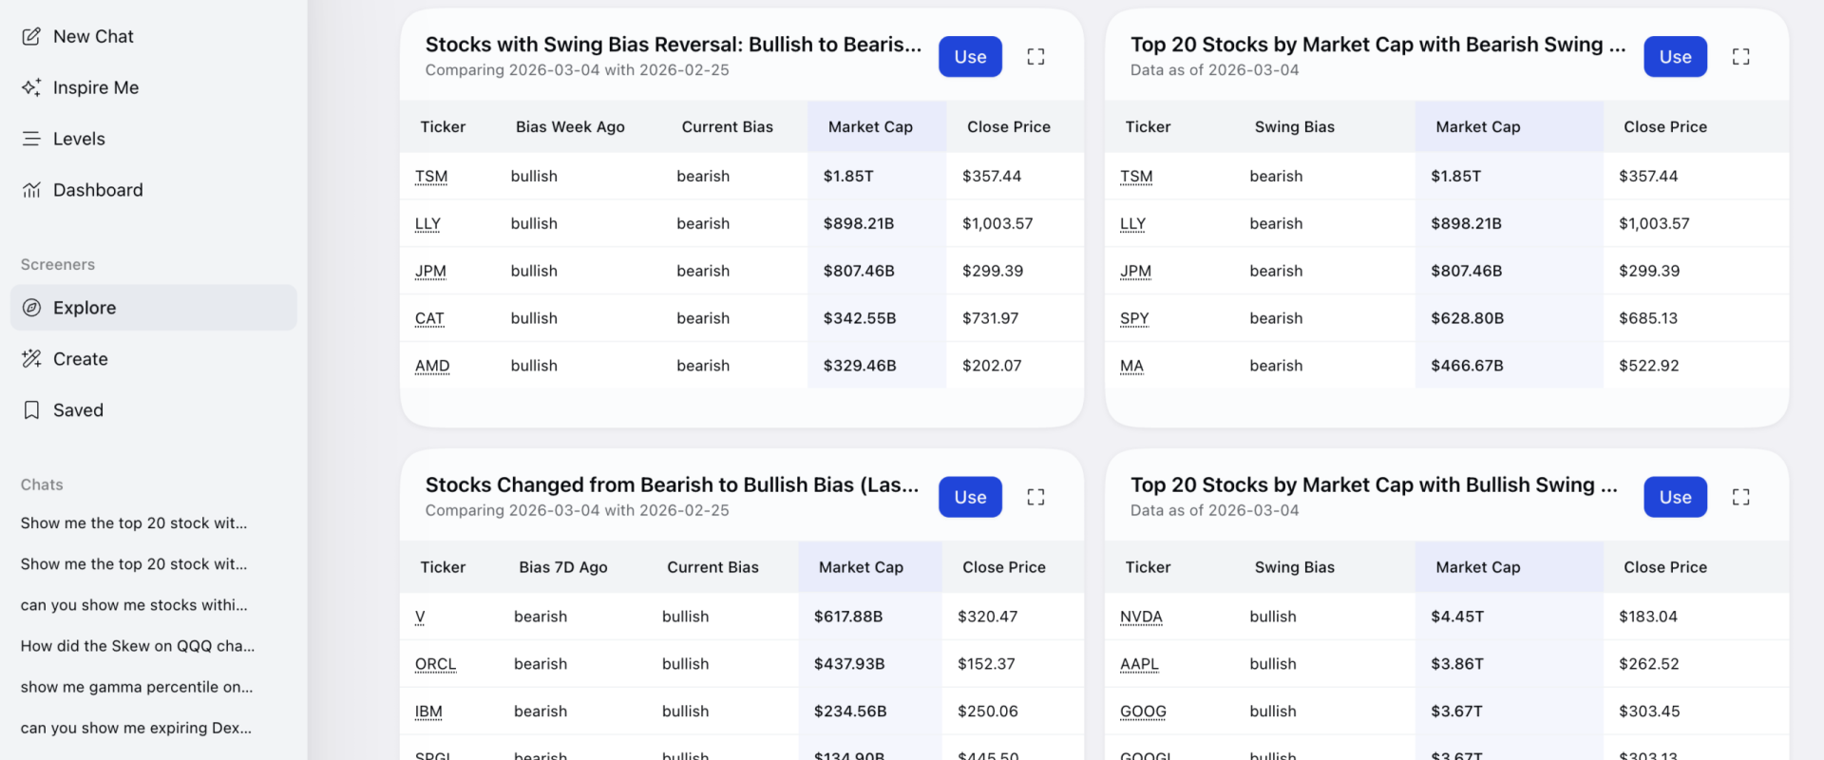Open chat 'can you show me stocks withi...'
This screenshot has width=1824, height=760.
point(134,605)
